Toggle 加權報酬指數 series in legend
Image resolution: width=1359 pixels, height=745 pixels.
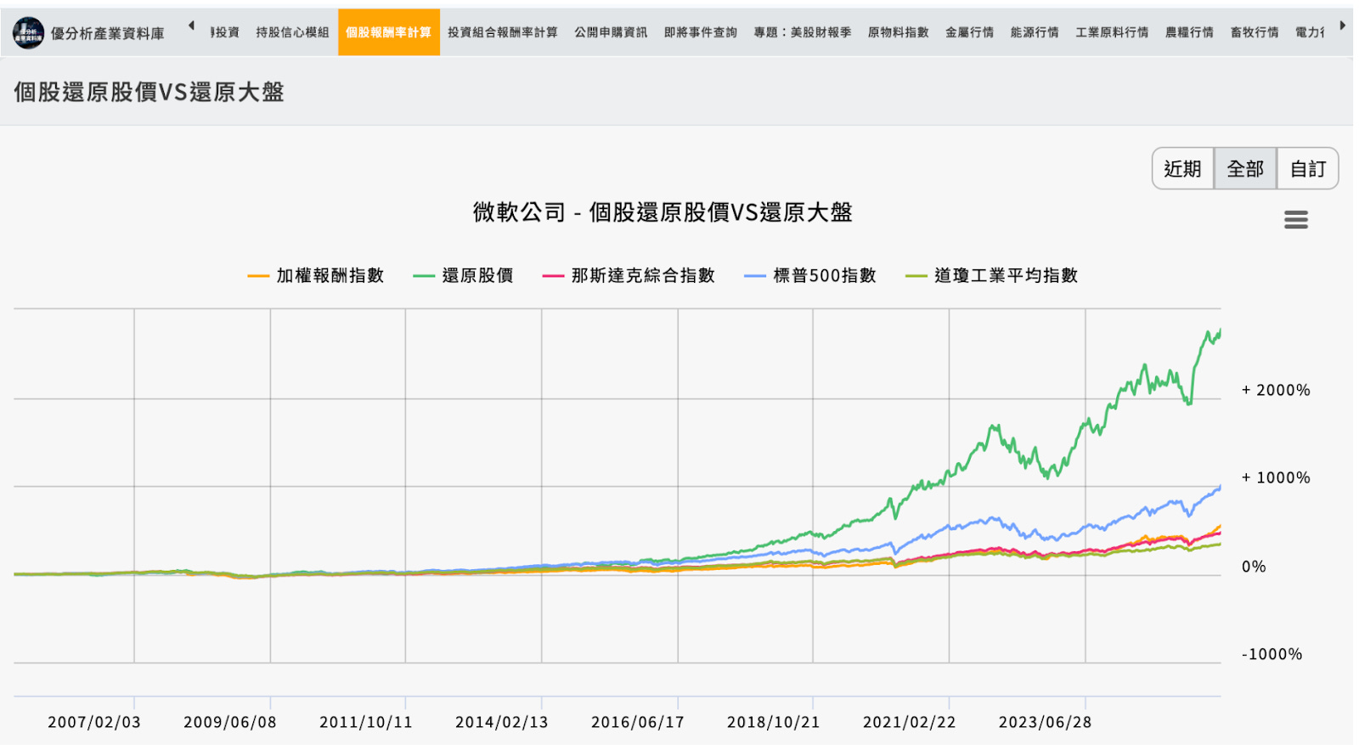click(x=316, y=275)
